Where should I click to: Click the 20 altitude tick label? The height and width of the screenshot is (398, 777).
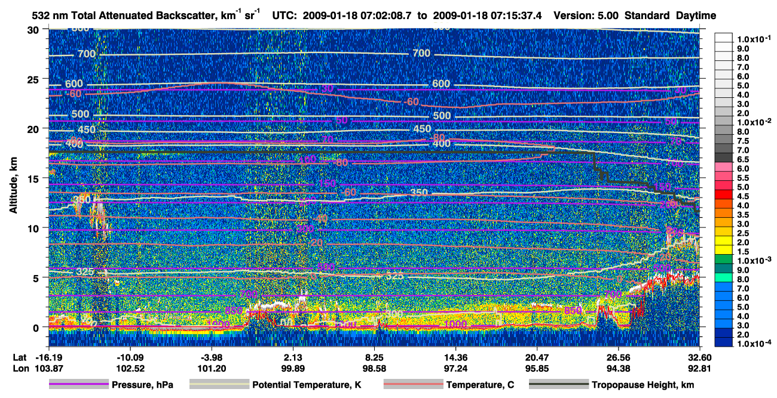[x=35, y=128]
